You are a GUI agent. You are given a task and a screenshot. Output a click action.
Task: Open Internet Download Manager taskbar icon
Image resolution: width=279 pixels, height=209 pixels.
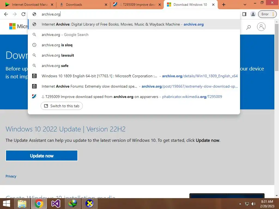click(x=72, y=204)
